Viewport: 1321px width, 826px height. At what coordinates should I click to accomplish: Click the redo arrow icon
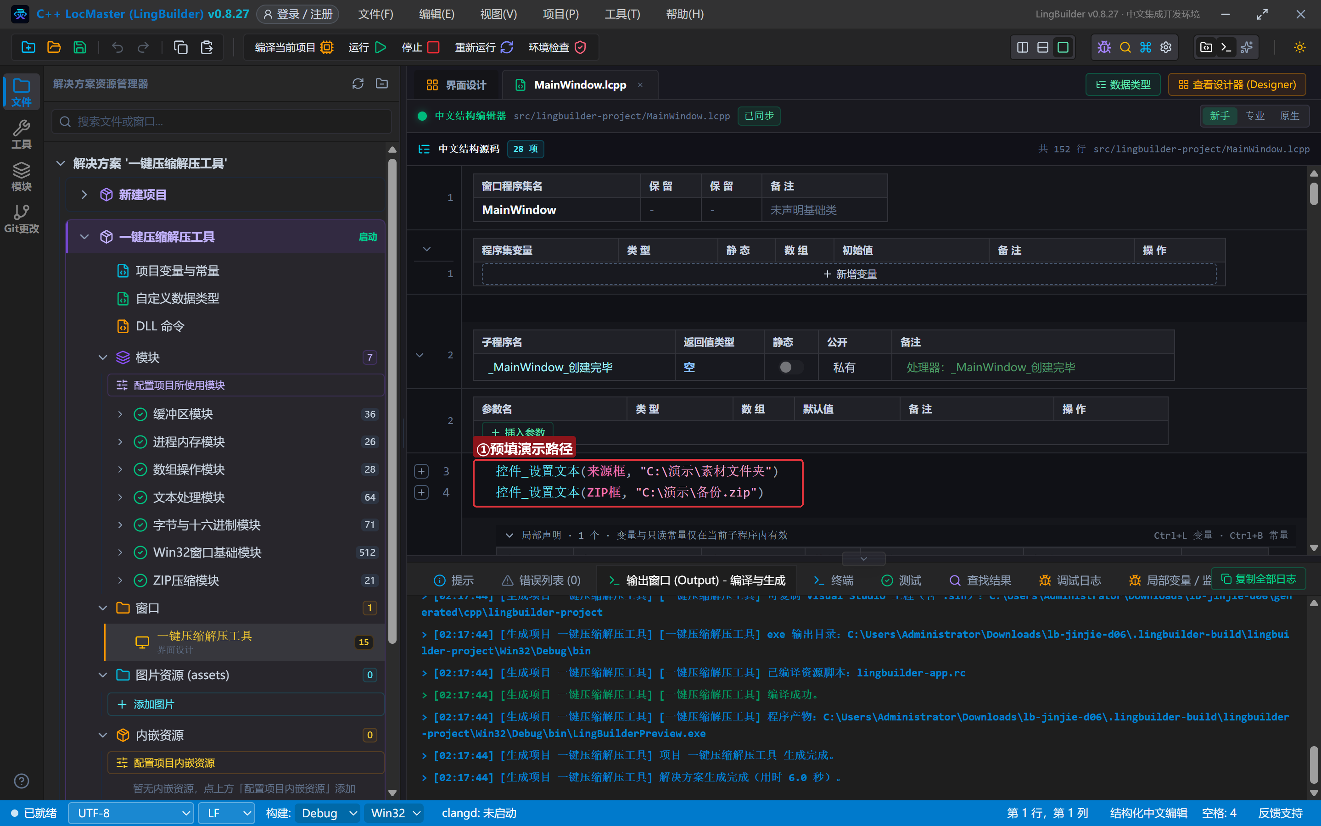click(x=143, y=48)
